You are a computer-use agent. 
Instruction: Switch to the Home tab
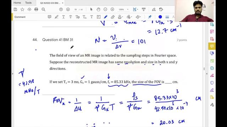17,3
